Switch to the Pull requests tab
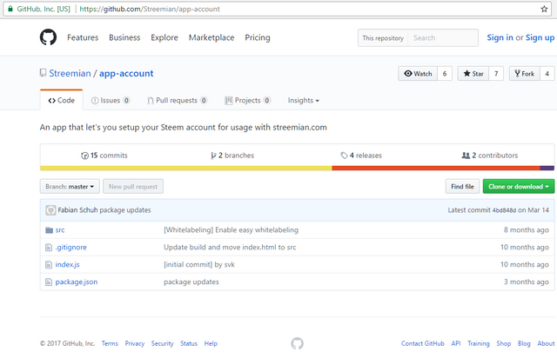557x358 pixels. click(x=178, y=101)
